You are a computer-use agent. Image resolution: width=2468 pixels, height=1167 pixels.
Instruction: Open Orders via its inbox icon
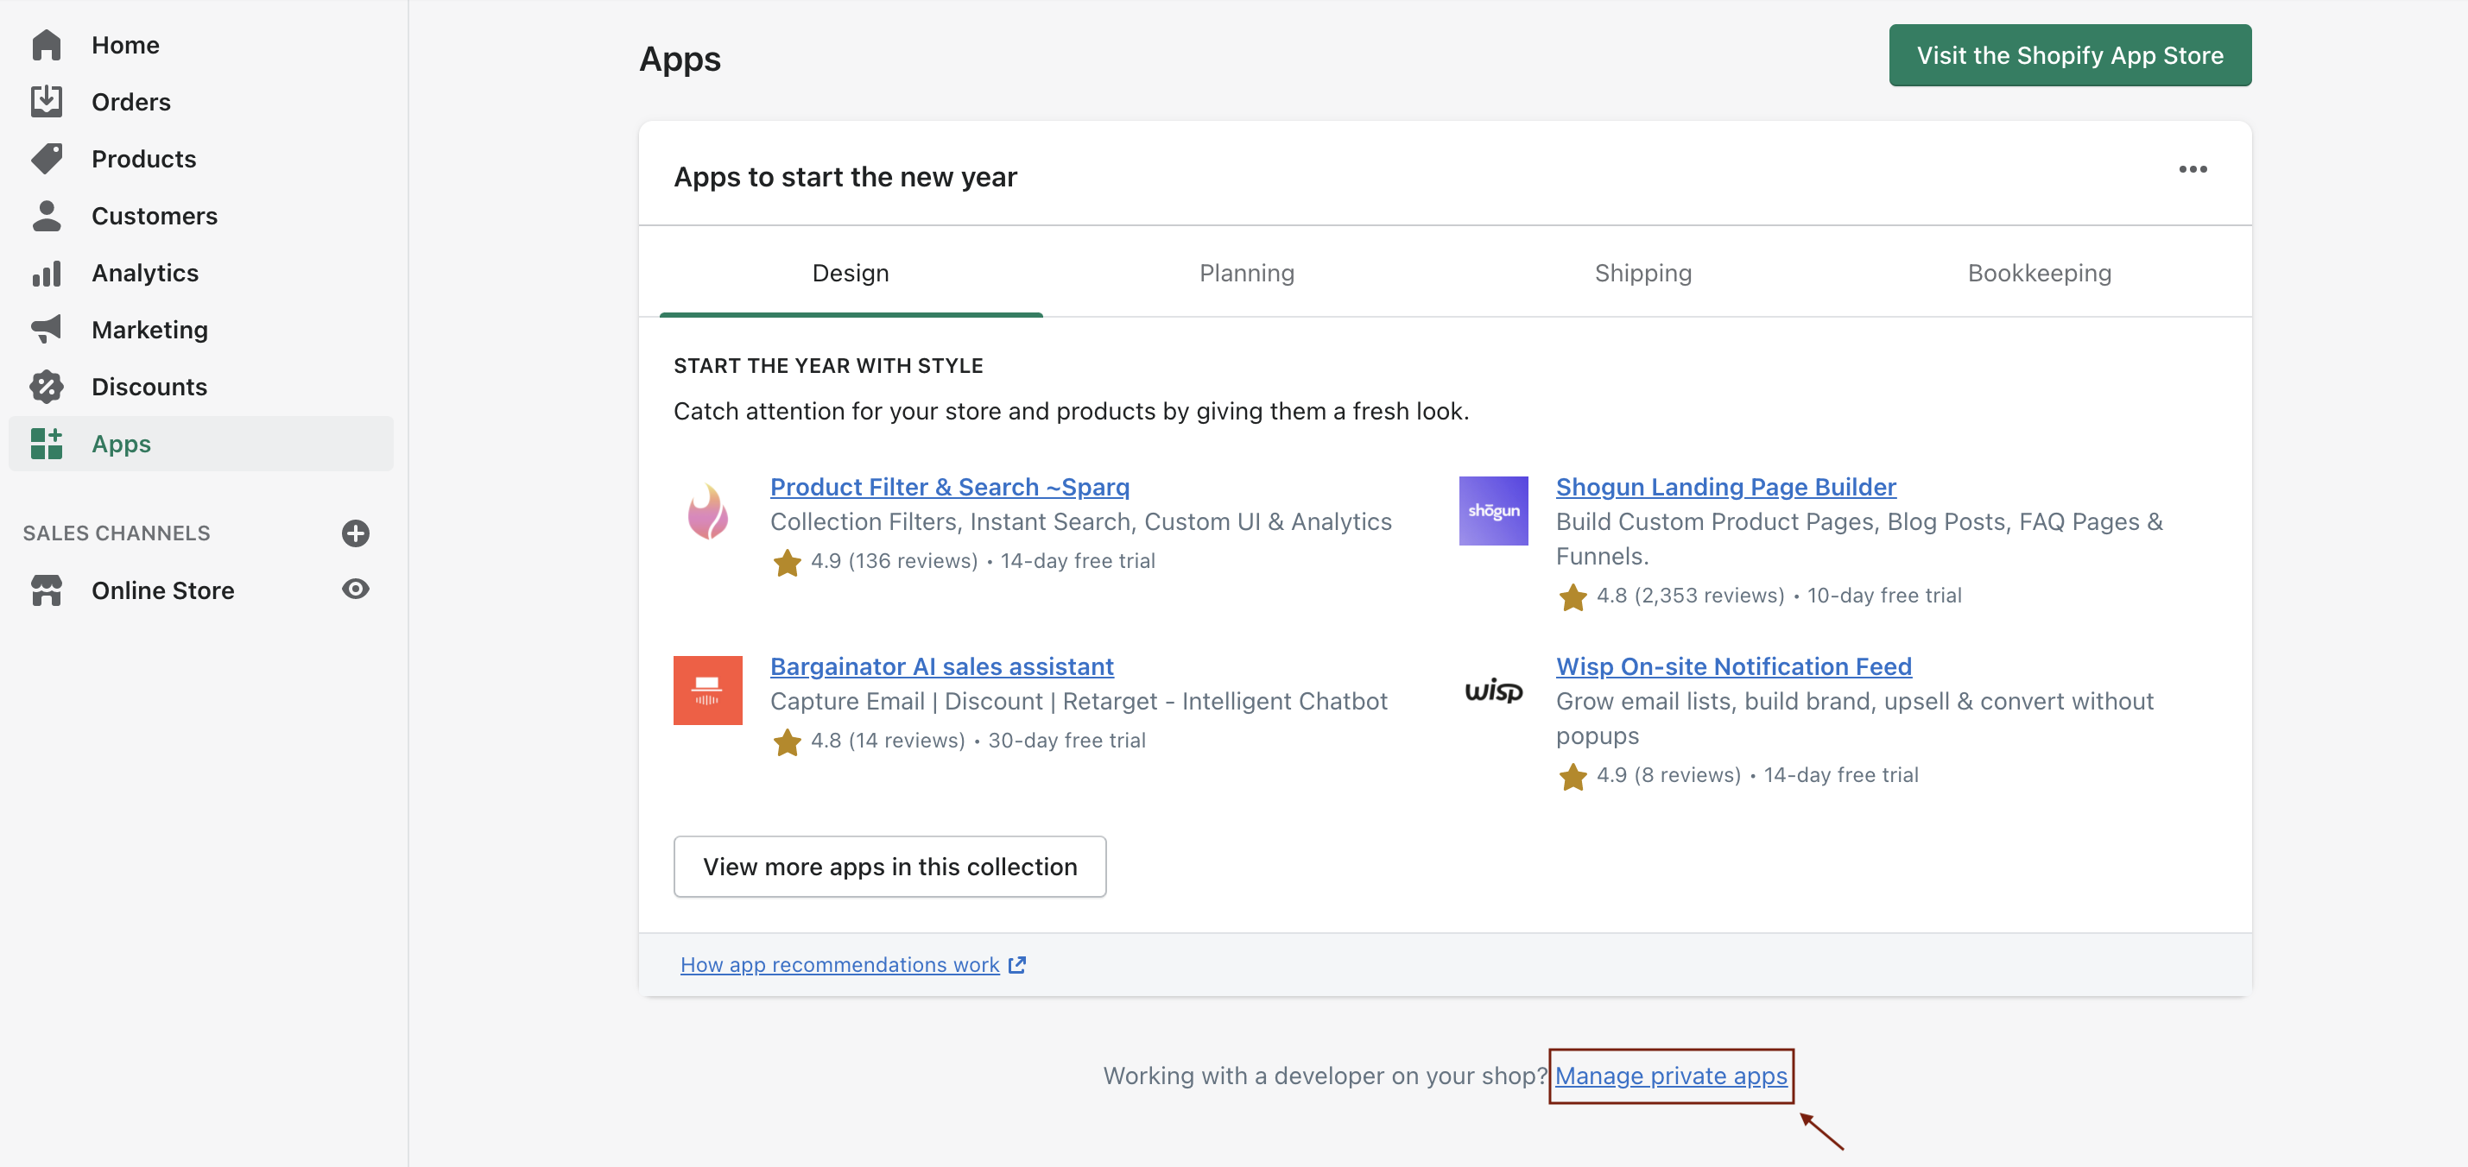(46, 102)
